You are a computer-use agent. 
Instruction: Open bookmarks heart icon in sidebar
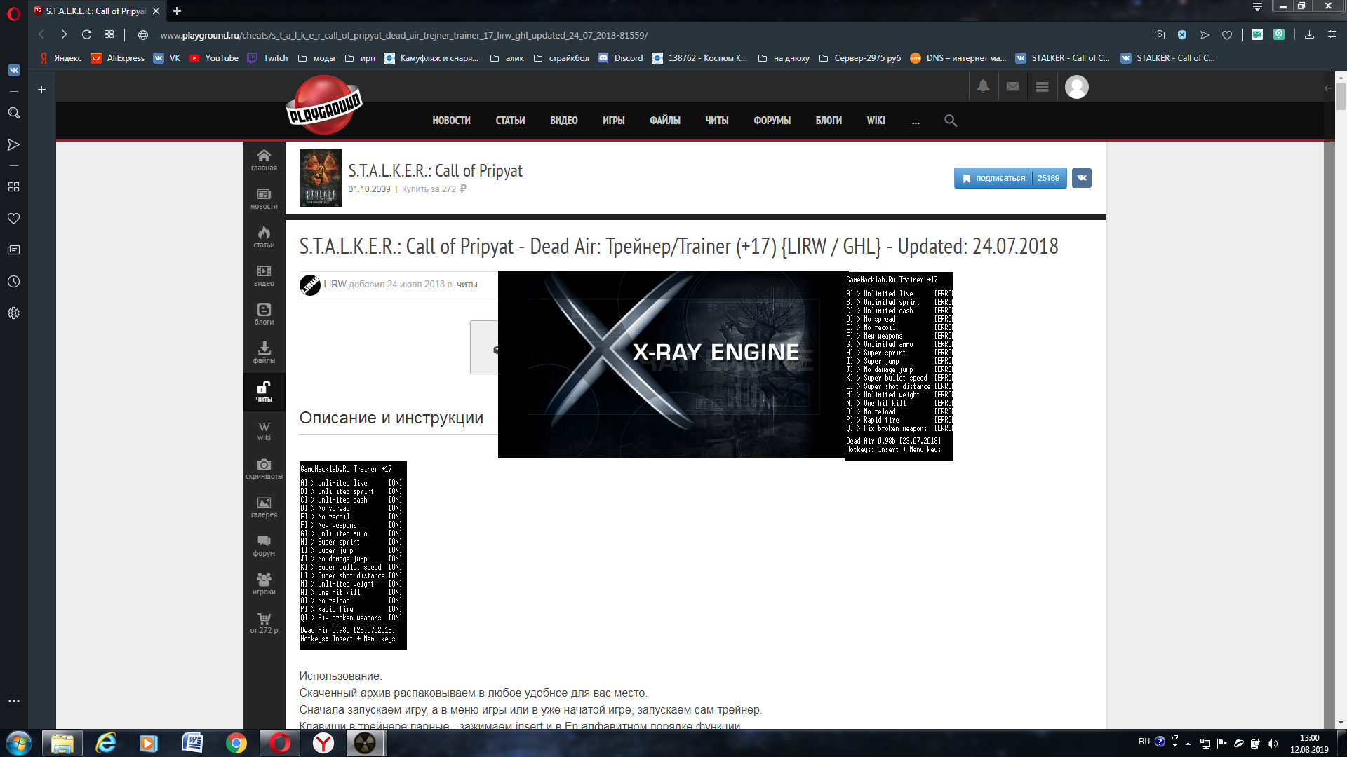click(x=13, y=219)
